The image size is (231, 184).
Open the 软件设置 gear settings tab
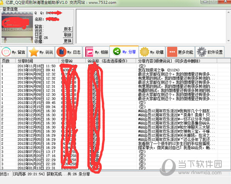click(x=210, y=52)
